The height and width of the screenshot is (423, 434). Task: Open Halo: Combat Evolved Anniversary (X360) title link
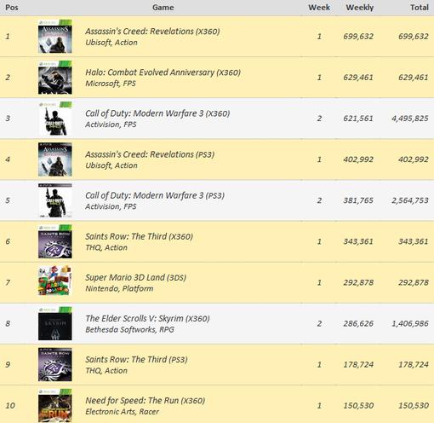(x=163, y=72)
